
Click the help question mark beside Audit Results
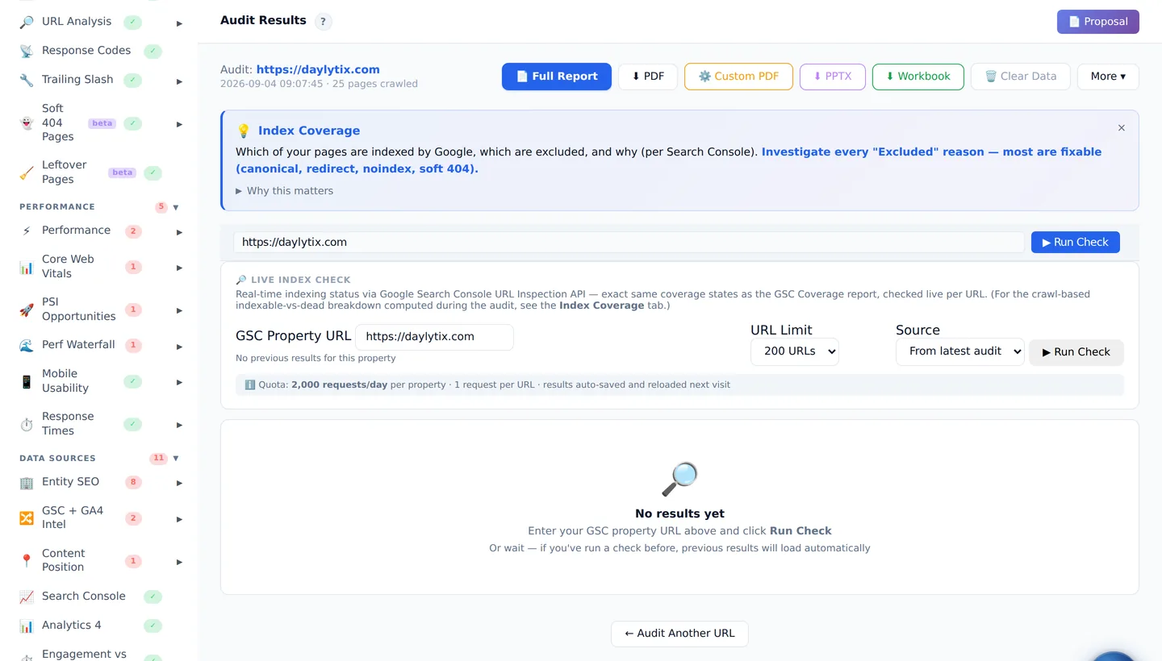[323, 22]
